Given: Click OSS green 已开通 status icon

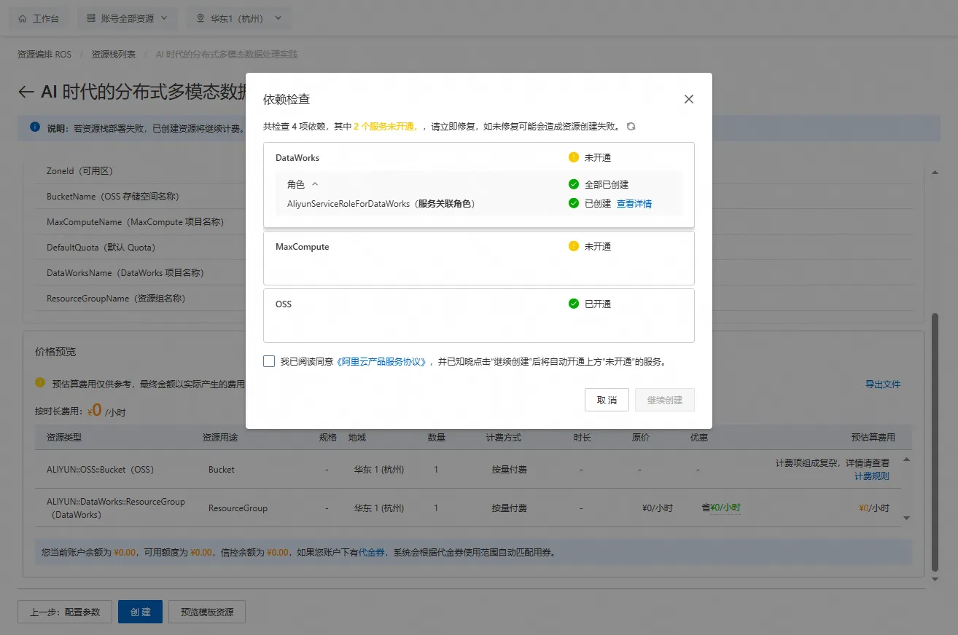Looking at the screenshot, I should click(x=574, y=304).
